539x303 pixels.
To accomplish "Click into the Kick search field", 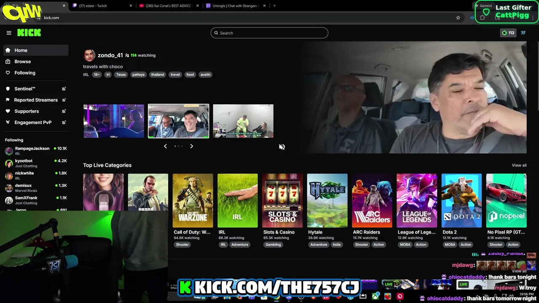I will 269,33.
